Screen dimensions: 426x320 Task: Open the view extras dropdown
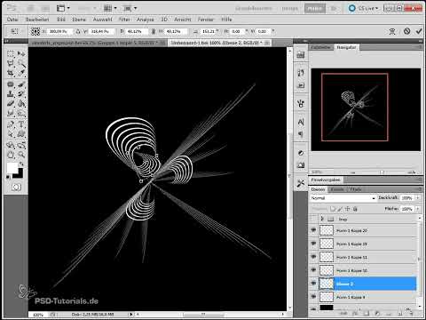point(63,8)
